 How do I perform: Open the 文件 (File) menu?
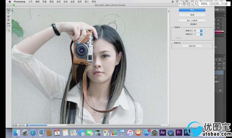click(30, 2)
